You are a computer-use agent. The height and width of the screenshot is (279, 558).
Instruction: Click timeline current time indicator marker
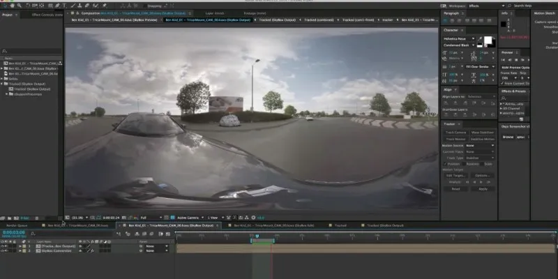pos(257,236)
